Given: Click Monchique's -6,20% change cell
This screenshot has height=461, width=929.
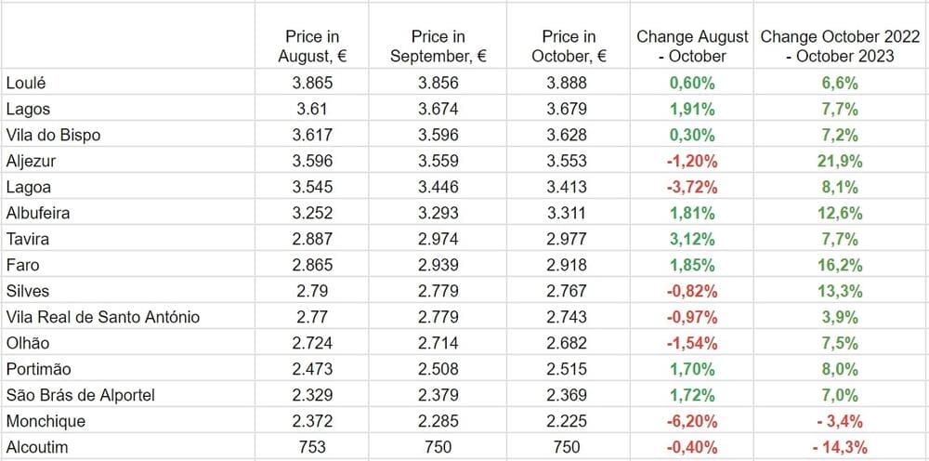Looking at the screenshot, I should (x=692, y=421).
